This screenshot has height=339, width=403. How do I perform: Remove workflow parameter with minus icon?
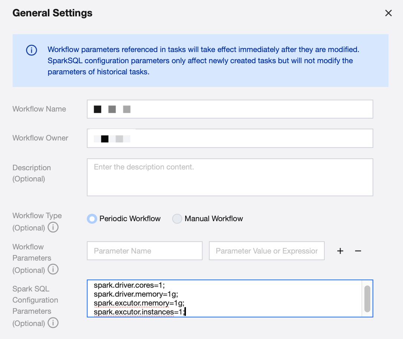point(358,251)
